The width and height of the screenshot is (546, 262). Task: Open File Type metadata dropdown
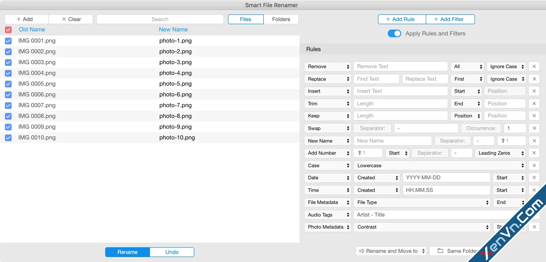pos(422,202)
